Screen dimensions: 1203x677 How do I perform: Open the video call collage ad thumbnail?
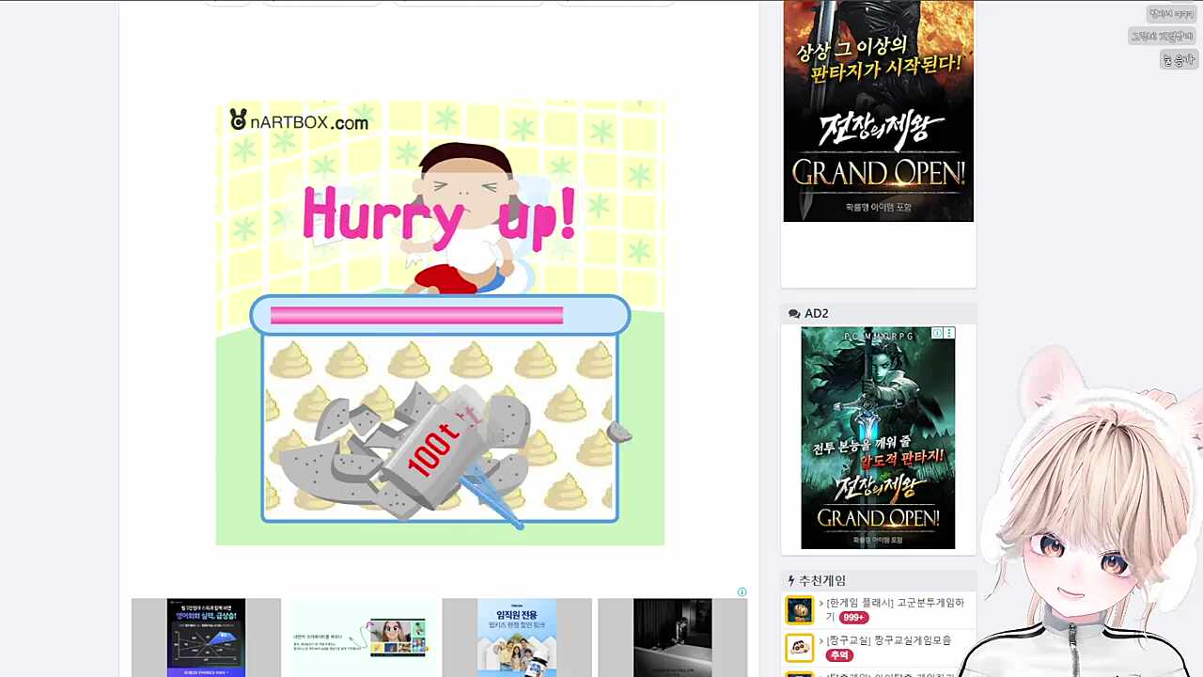[x=362, y=638]
